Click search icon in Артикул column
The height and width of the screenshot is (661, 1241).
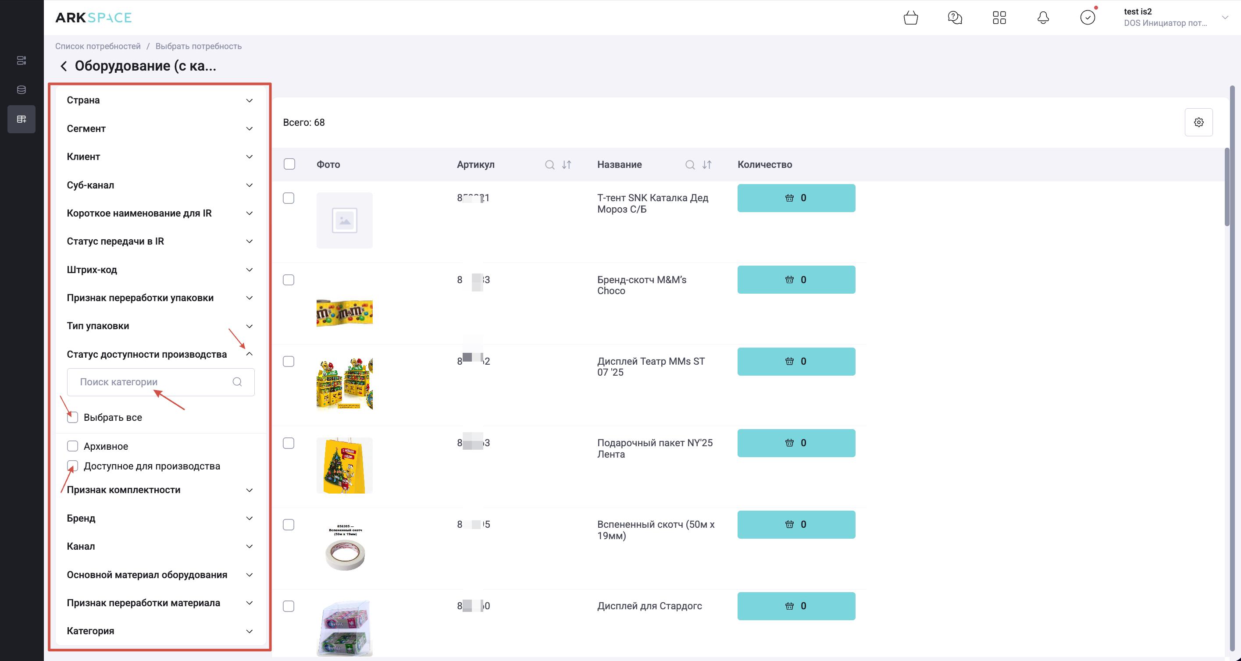(549, 165)
